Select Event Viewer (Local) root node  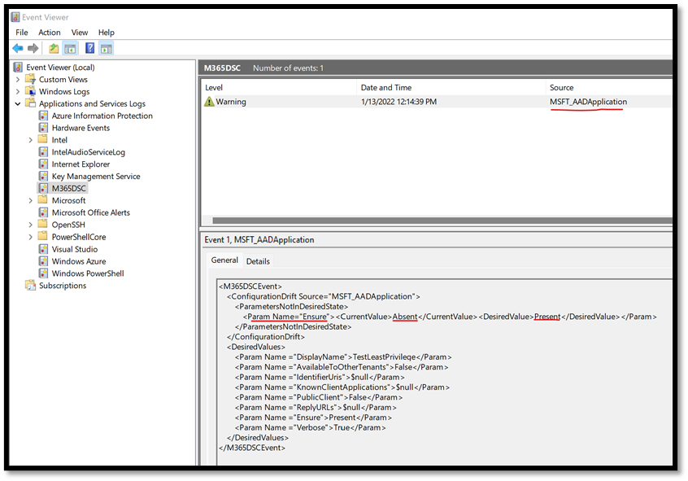tap(60, 68)
